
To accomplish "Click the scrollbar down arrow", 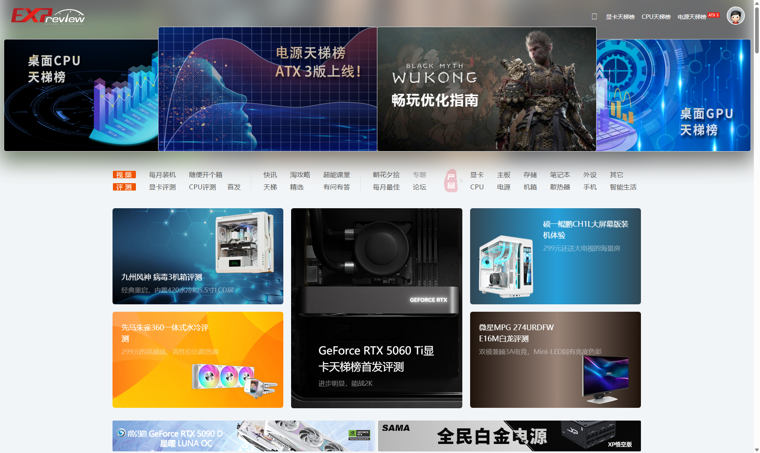I will [x=757, y=450].
